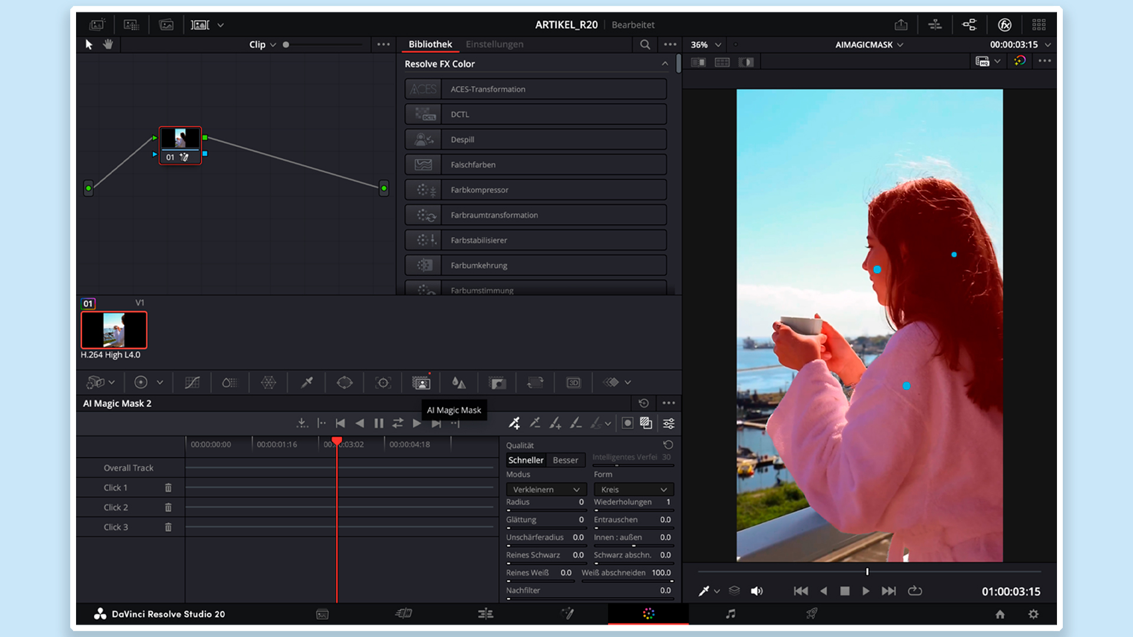Open the 3D stereoscopic palette
The image size is (1133, 637).
click(x=574, y=383)
